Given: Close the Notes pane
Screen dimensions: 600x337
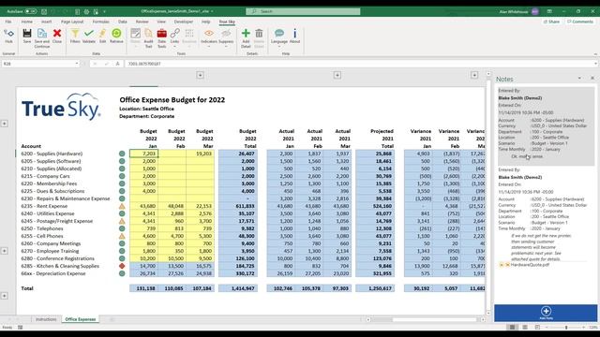Looking at the screenshot, I should point(592,79).
